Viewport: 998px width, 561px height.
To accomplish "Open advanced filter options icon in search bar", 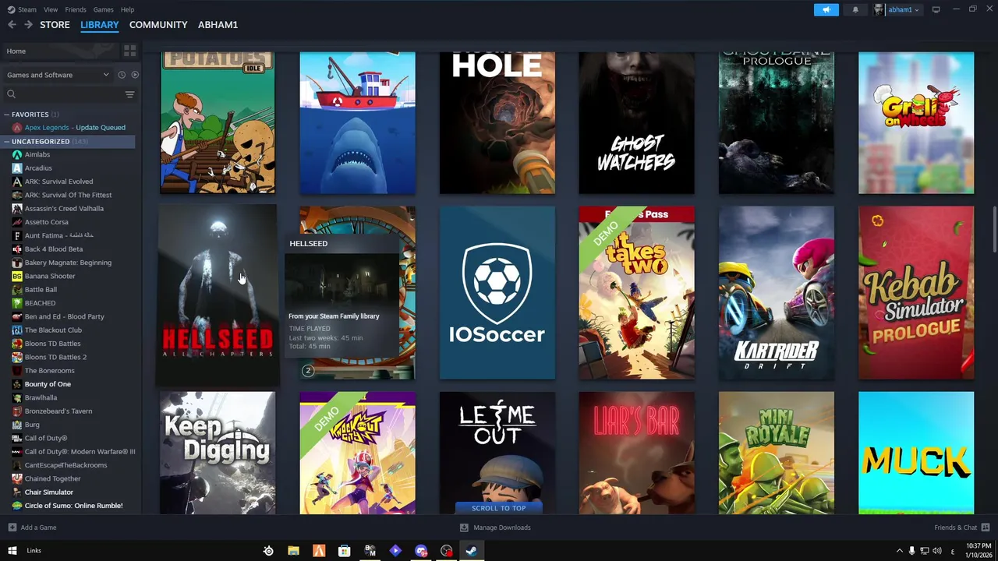I will tap(129, 94).
